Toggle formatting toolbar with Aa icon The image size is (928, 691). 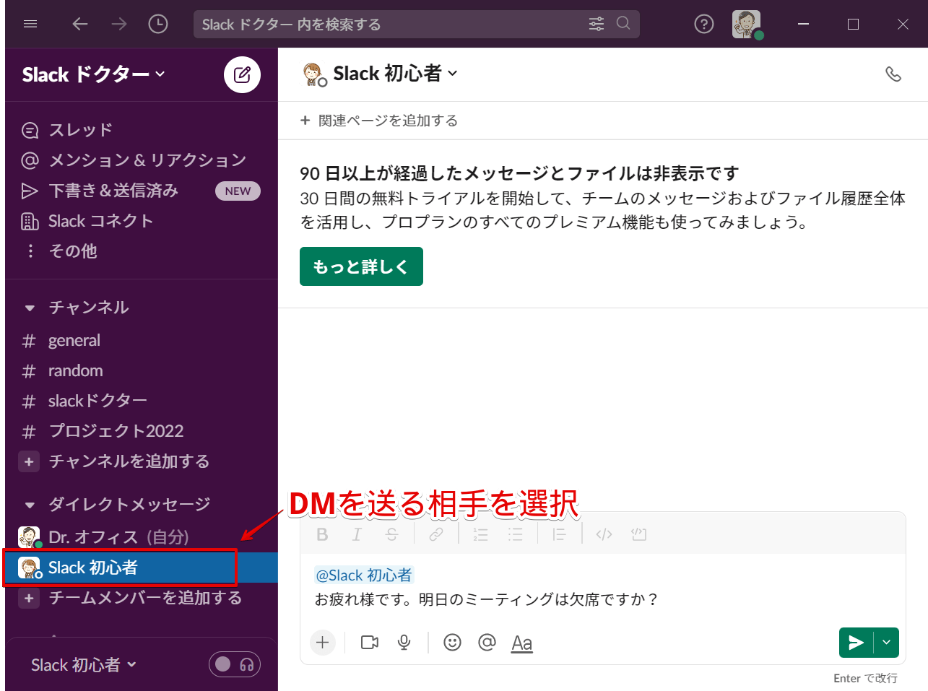pyautogui.click(x=522, y=643)
